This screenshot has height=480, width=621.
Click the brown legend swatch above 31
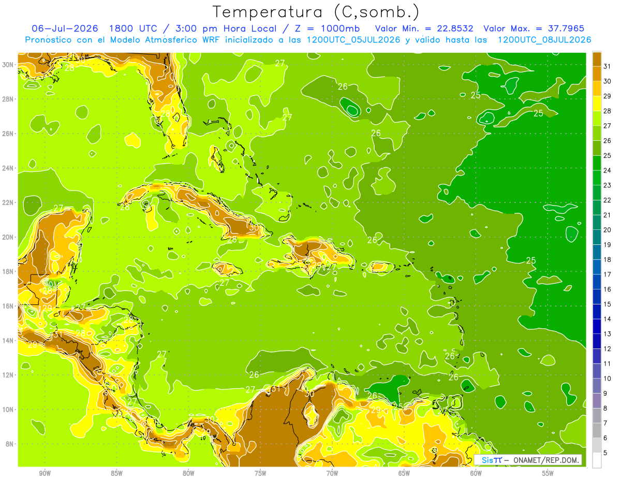(x=597, y=59)
